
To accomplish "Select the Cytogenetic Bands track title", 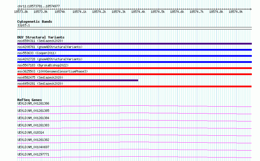I will pos(35,22).
